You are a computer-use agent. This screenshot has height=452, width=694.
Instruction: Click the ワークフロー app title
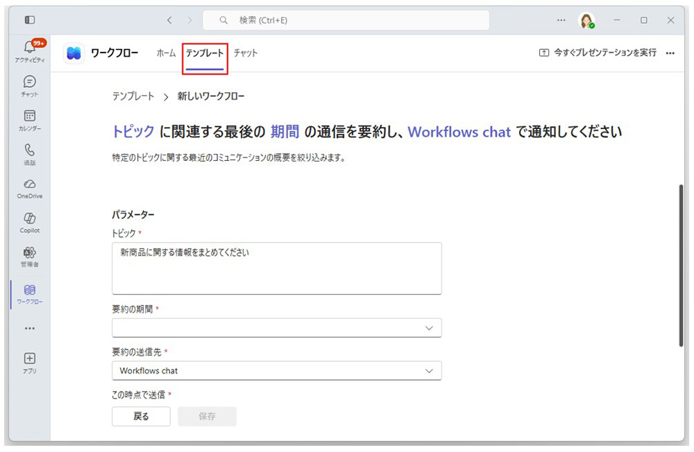(x=115, y=53)
